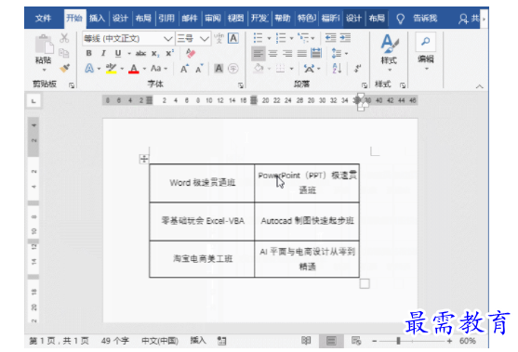This screenshot has height=352, width=518.
Task: Click the 中文(中国) language indicator
Action: tap(160, 341)
